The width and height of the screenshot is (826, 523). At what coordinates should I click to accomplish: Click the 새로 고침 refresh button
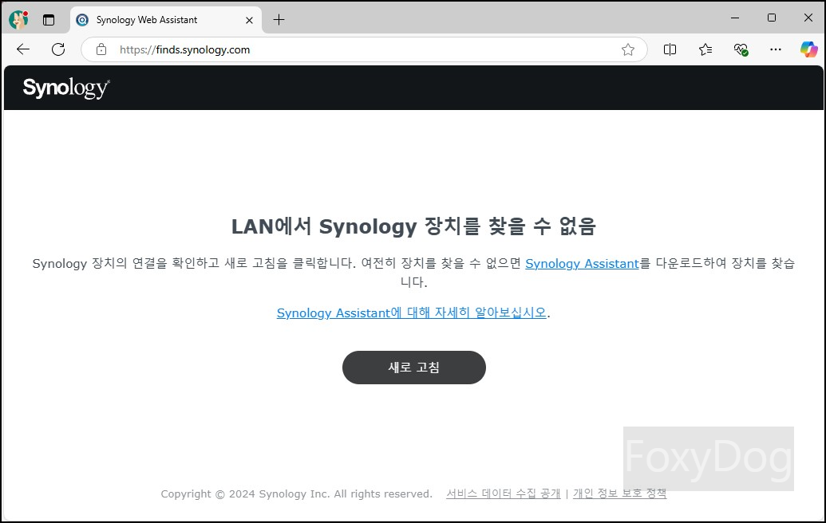(x=414, y=368)
